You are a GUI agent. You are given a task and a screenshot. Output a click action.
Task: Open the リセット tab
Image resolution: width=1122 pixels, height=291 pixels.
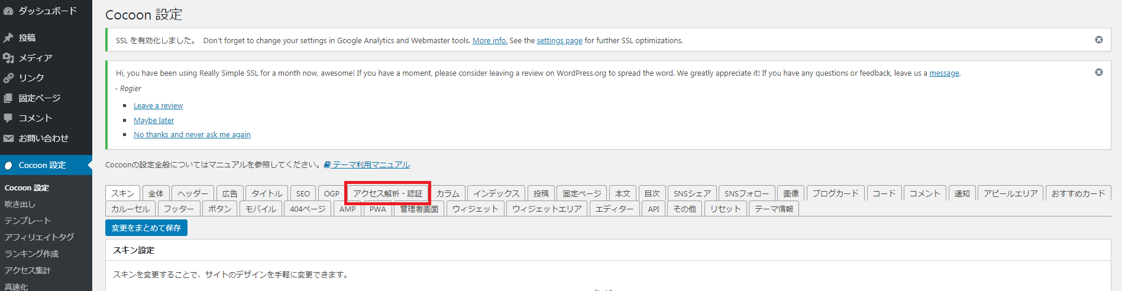[725, 209]
